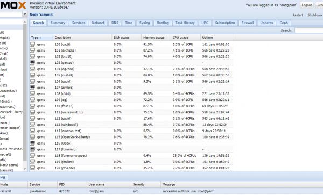Click the resource Search input field

(309, 31)
